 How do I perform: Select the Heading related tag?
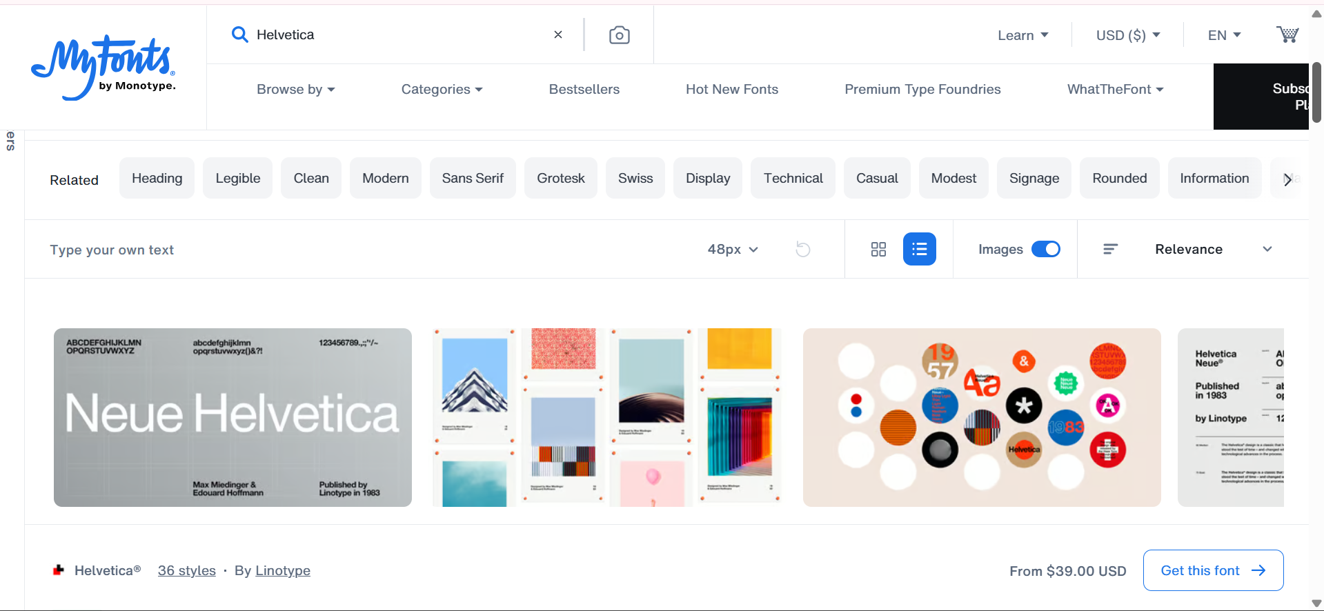coord(157,178)
